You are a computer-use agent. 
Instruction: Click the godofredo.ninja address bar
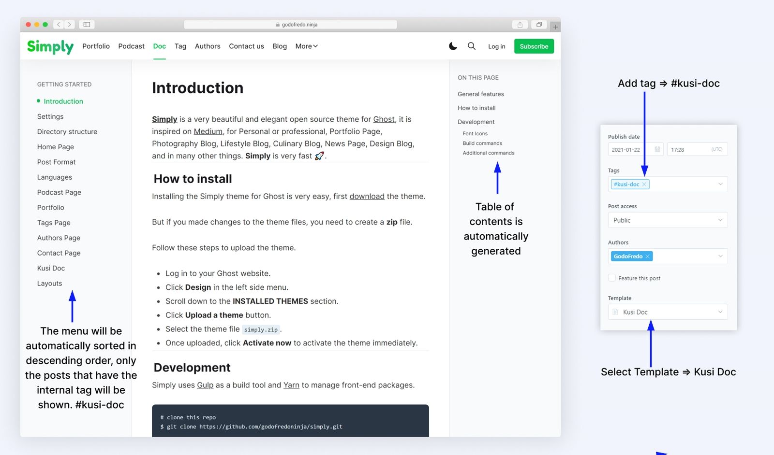pyautogui.click(x=290, y=25)
